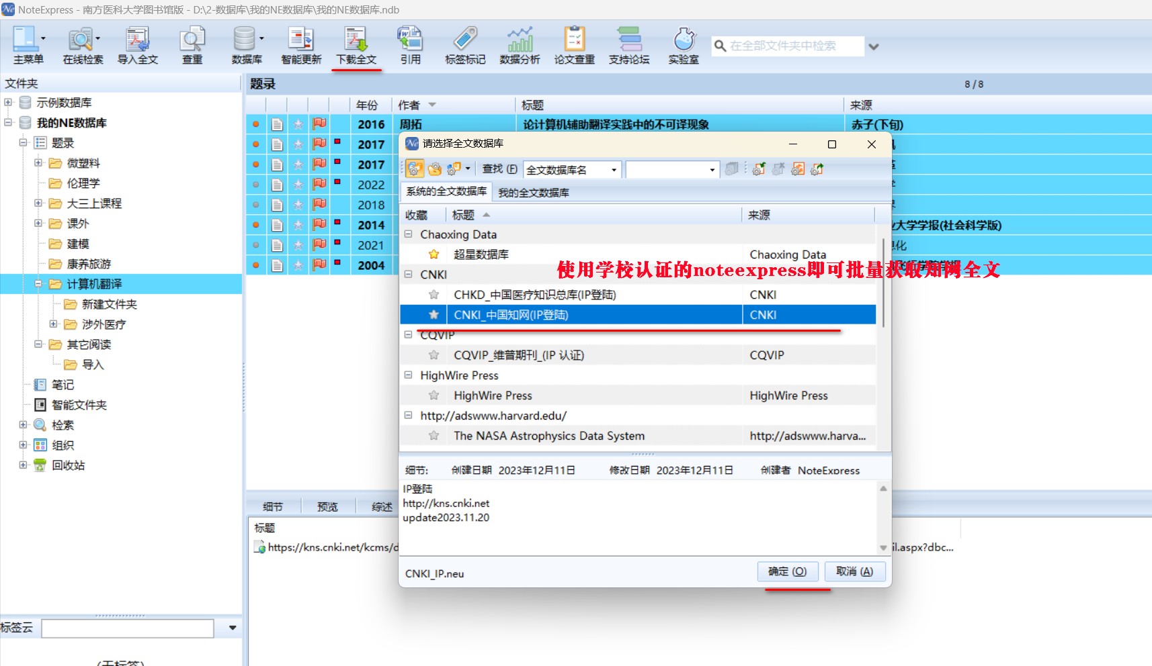Toggle the read-status dot in the 2018 row
This screenshot has height=666, width=1152.
pyautogui.click(x=256, y=205)
